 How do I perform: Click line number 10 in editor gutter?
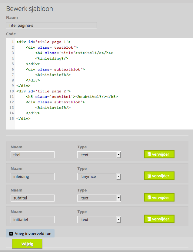click(x=11, y=91)
